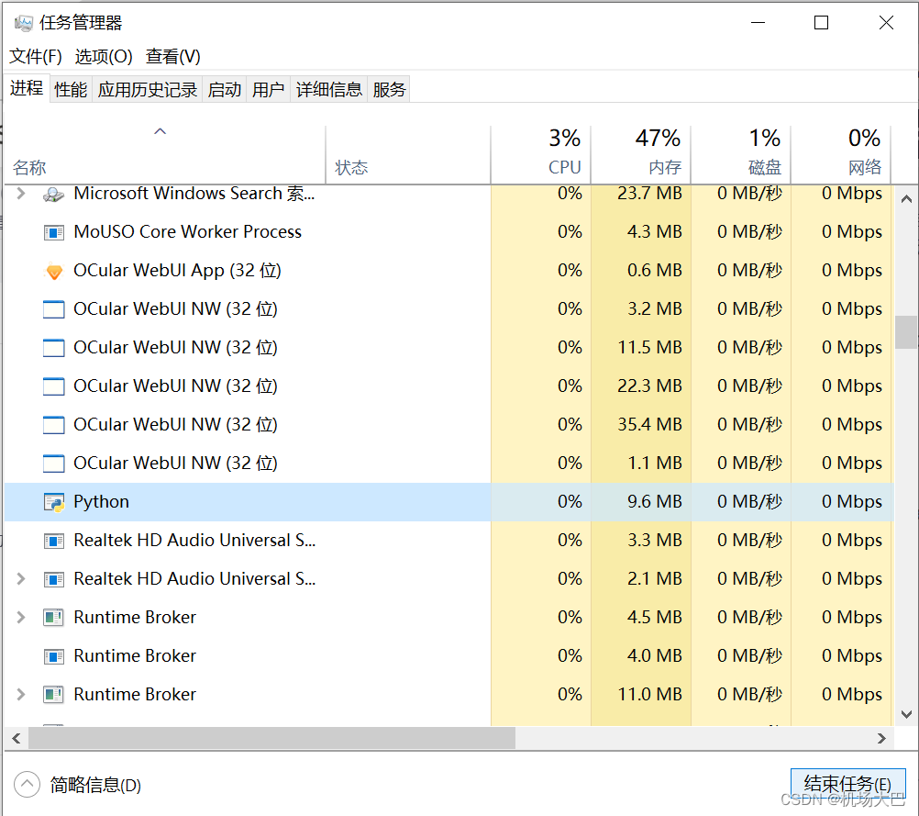
Task: Select the MoUSO Core Worker Process name
Action: 187,232
